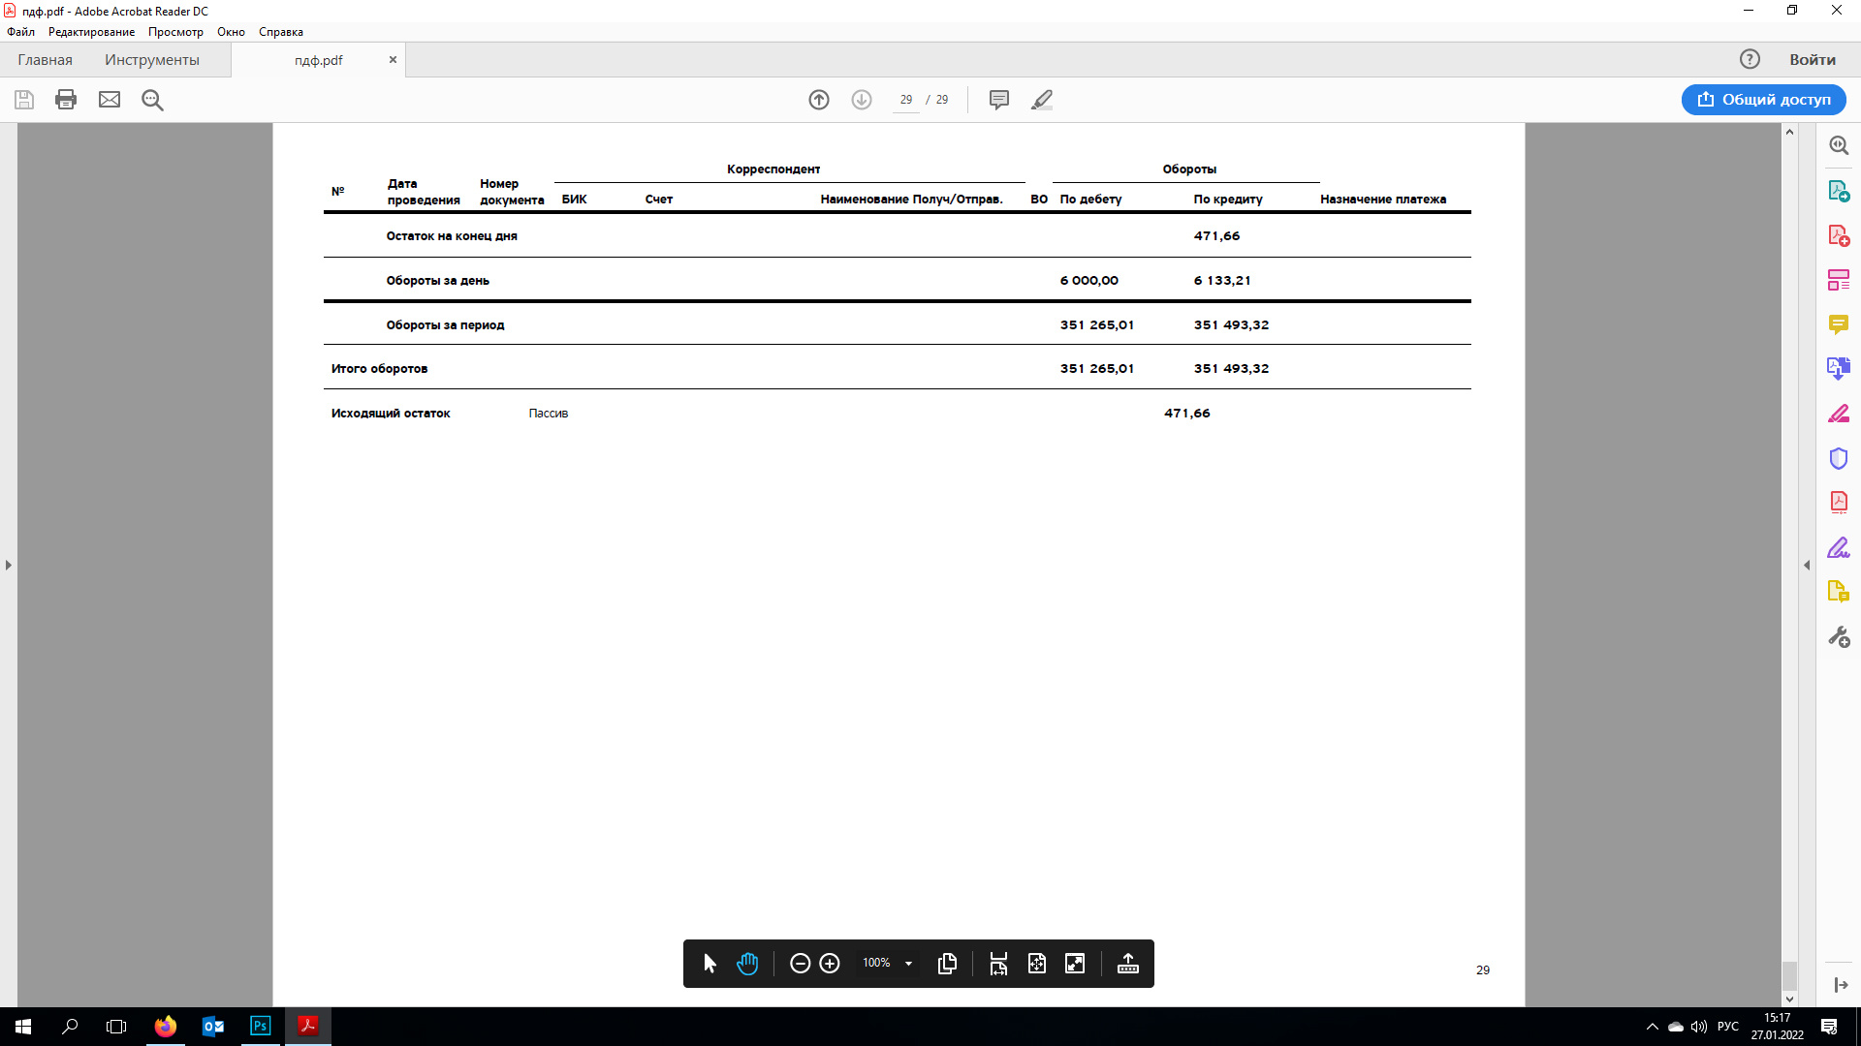Image resolution: width=1861 pixels, height=1046 pixels.
Task: Click the zoom in plus button
Action: click(x=830, y=964)
